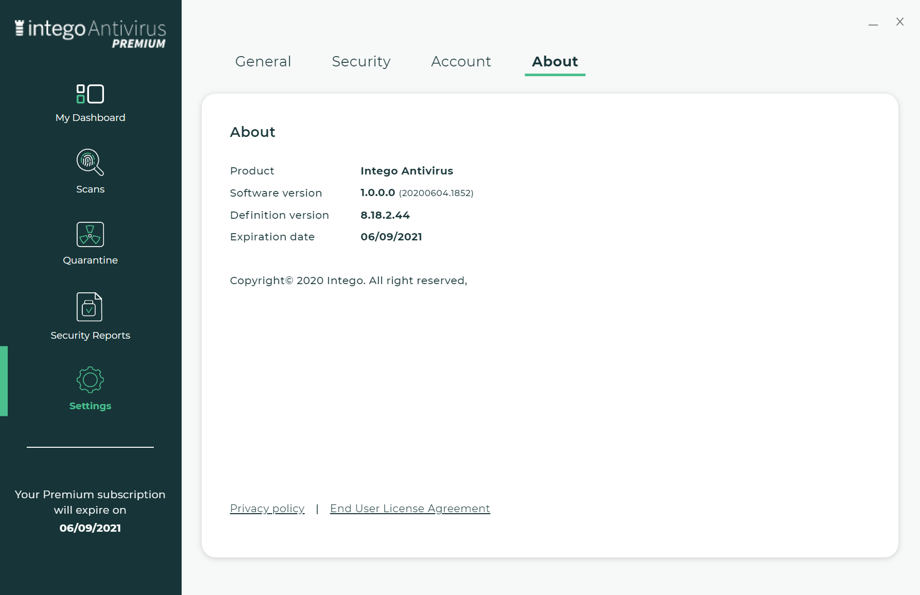Close the Intego Antivirus window
This screenshot has height=595, width=920.
[x=900, y=22]
